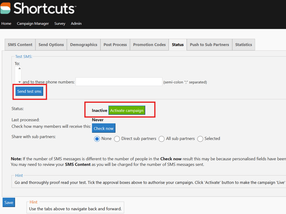Open the Admin menu
Screen dimensions: 286x214
(x=76, y=23)
